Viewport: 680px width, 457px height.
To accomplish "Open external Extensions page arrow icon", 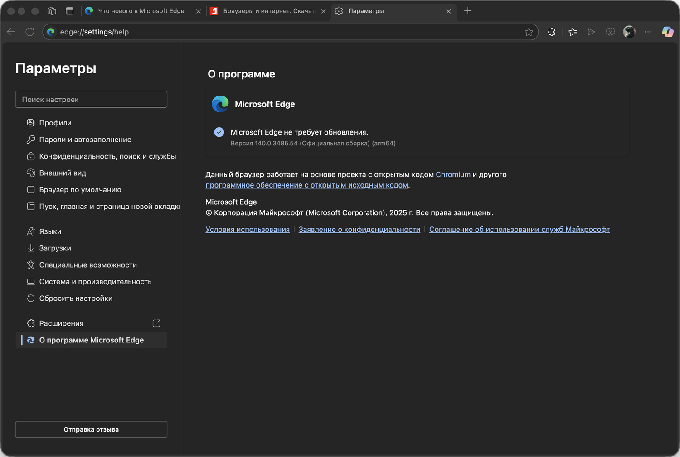I will click(x=156, y=323).
